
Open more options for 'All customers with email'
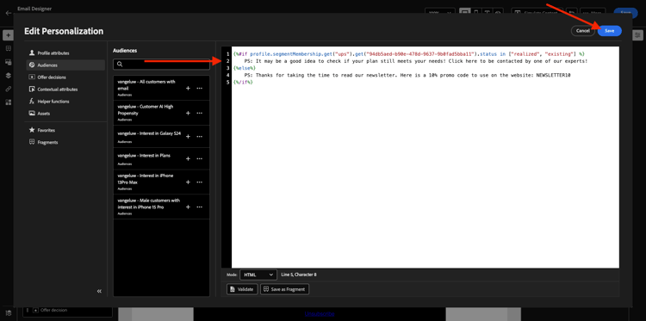(x=200, y=88)
